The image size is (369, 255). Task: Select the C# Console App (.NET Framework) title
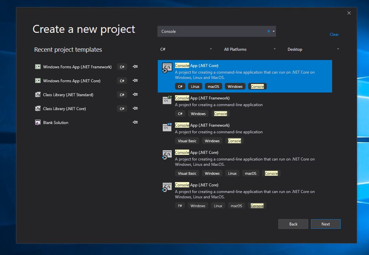click(202, 98)
